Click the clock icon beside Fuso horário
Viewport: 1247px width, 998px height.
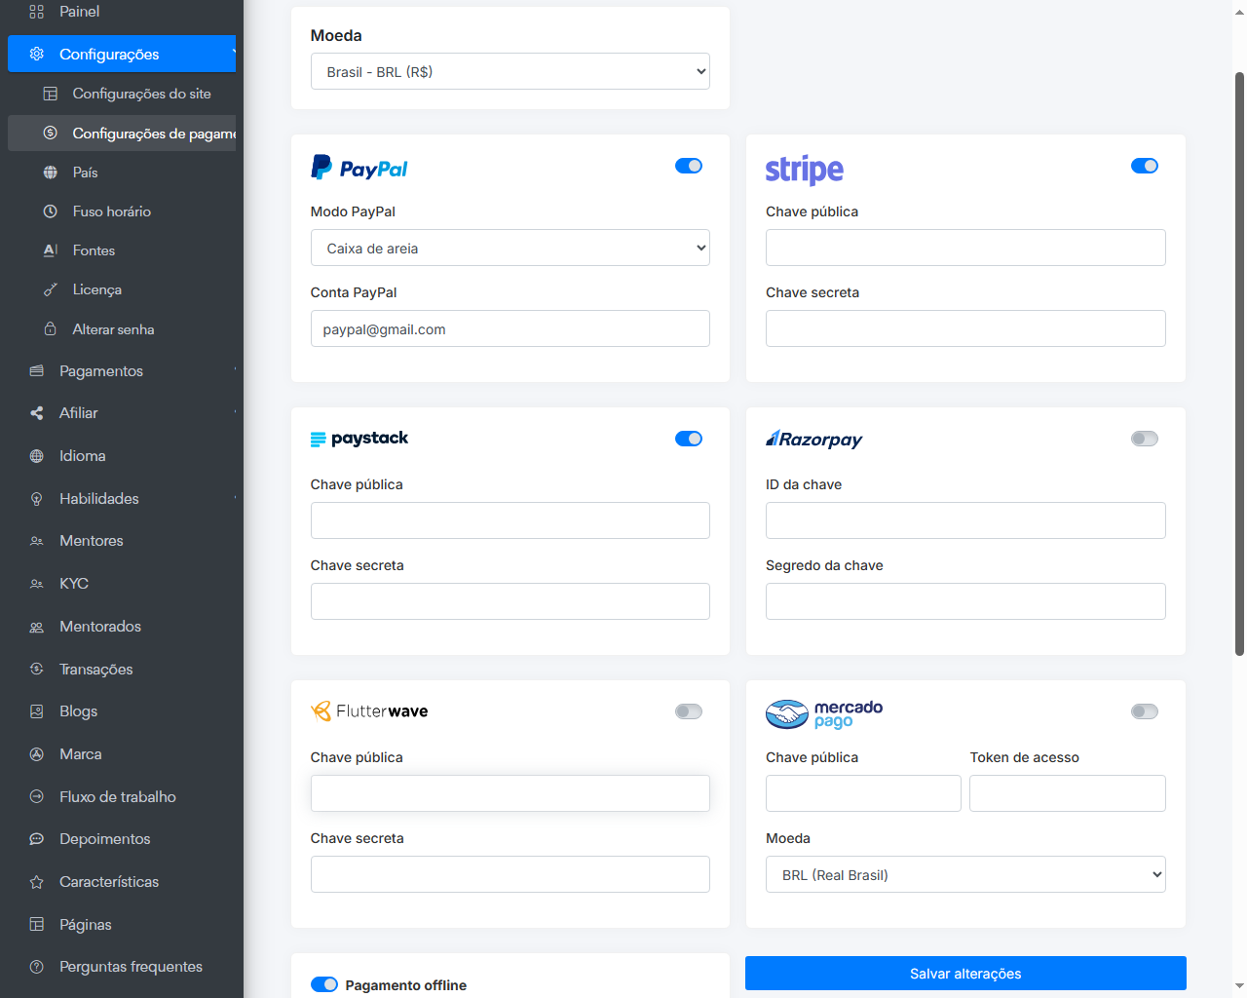pyautogui.click(x=51, y=211)
